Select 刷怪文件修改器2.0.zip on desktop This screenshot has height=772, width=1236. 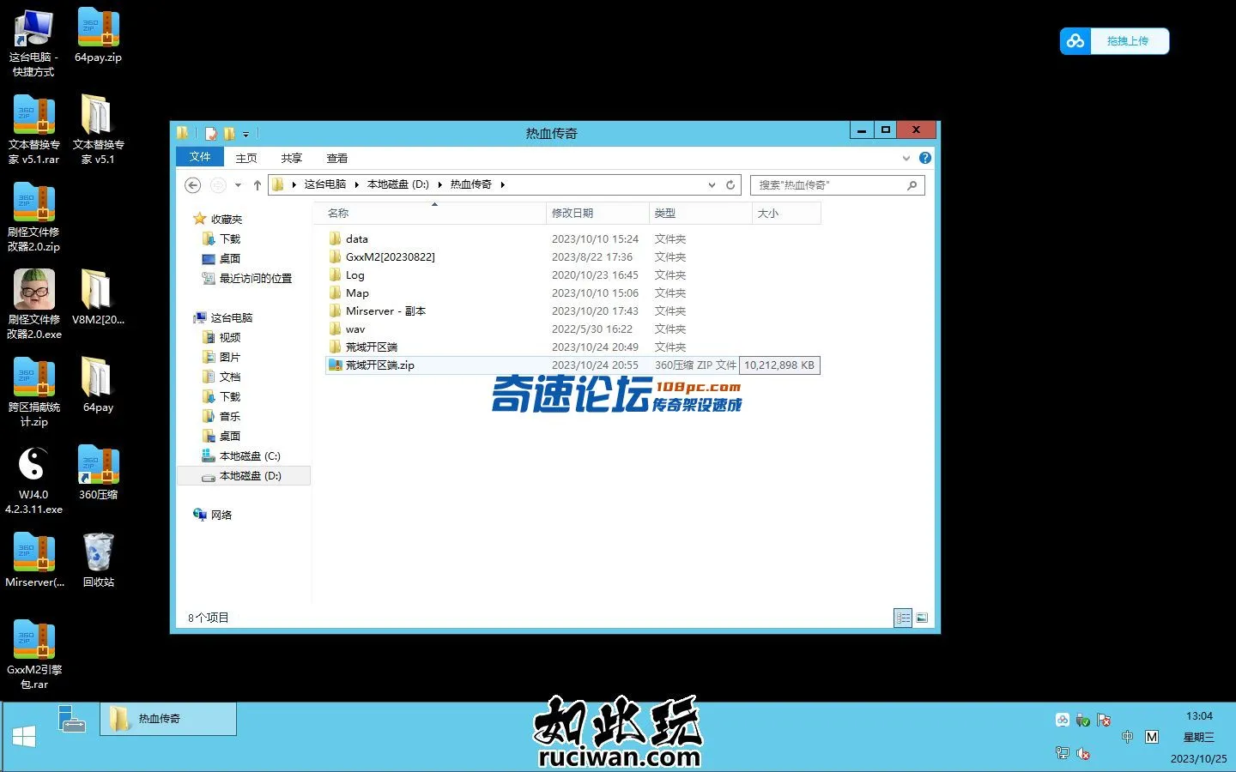(33, 218)
